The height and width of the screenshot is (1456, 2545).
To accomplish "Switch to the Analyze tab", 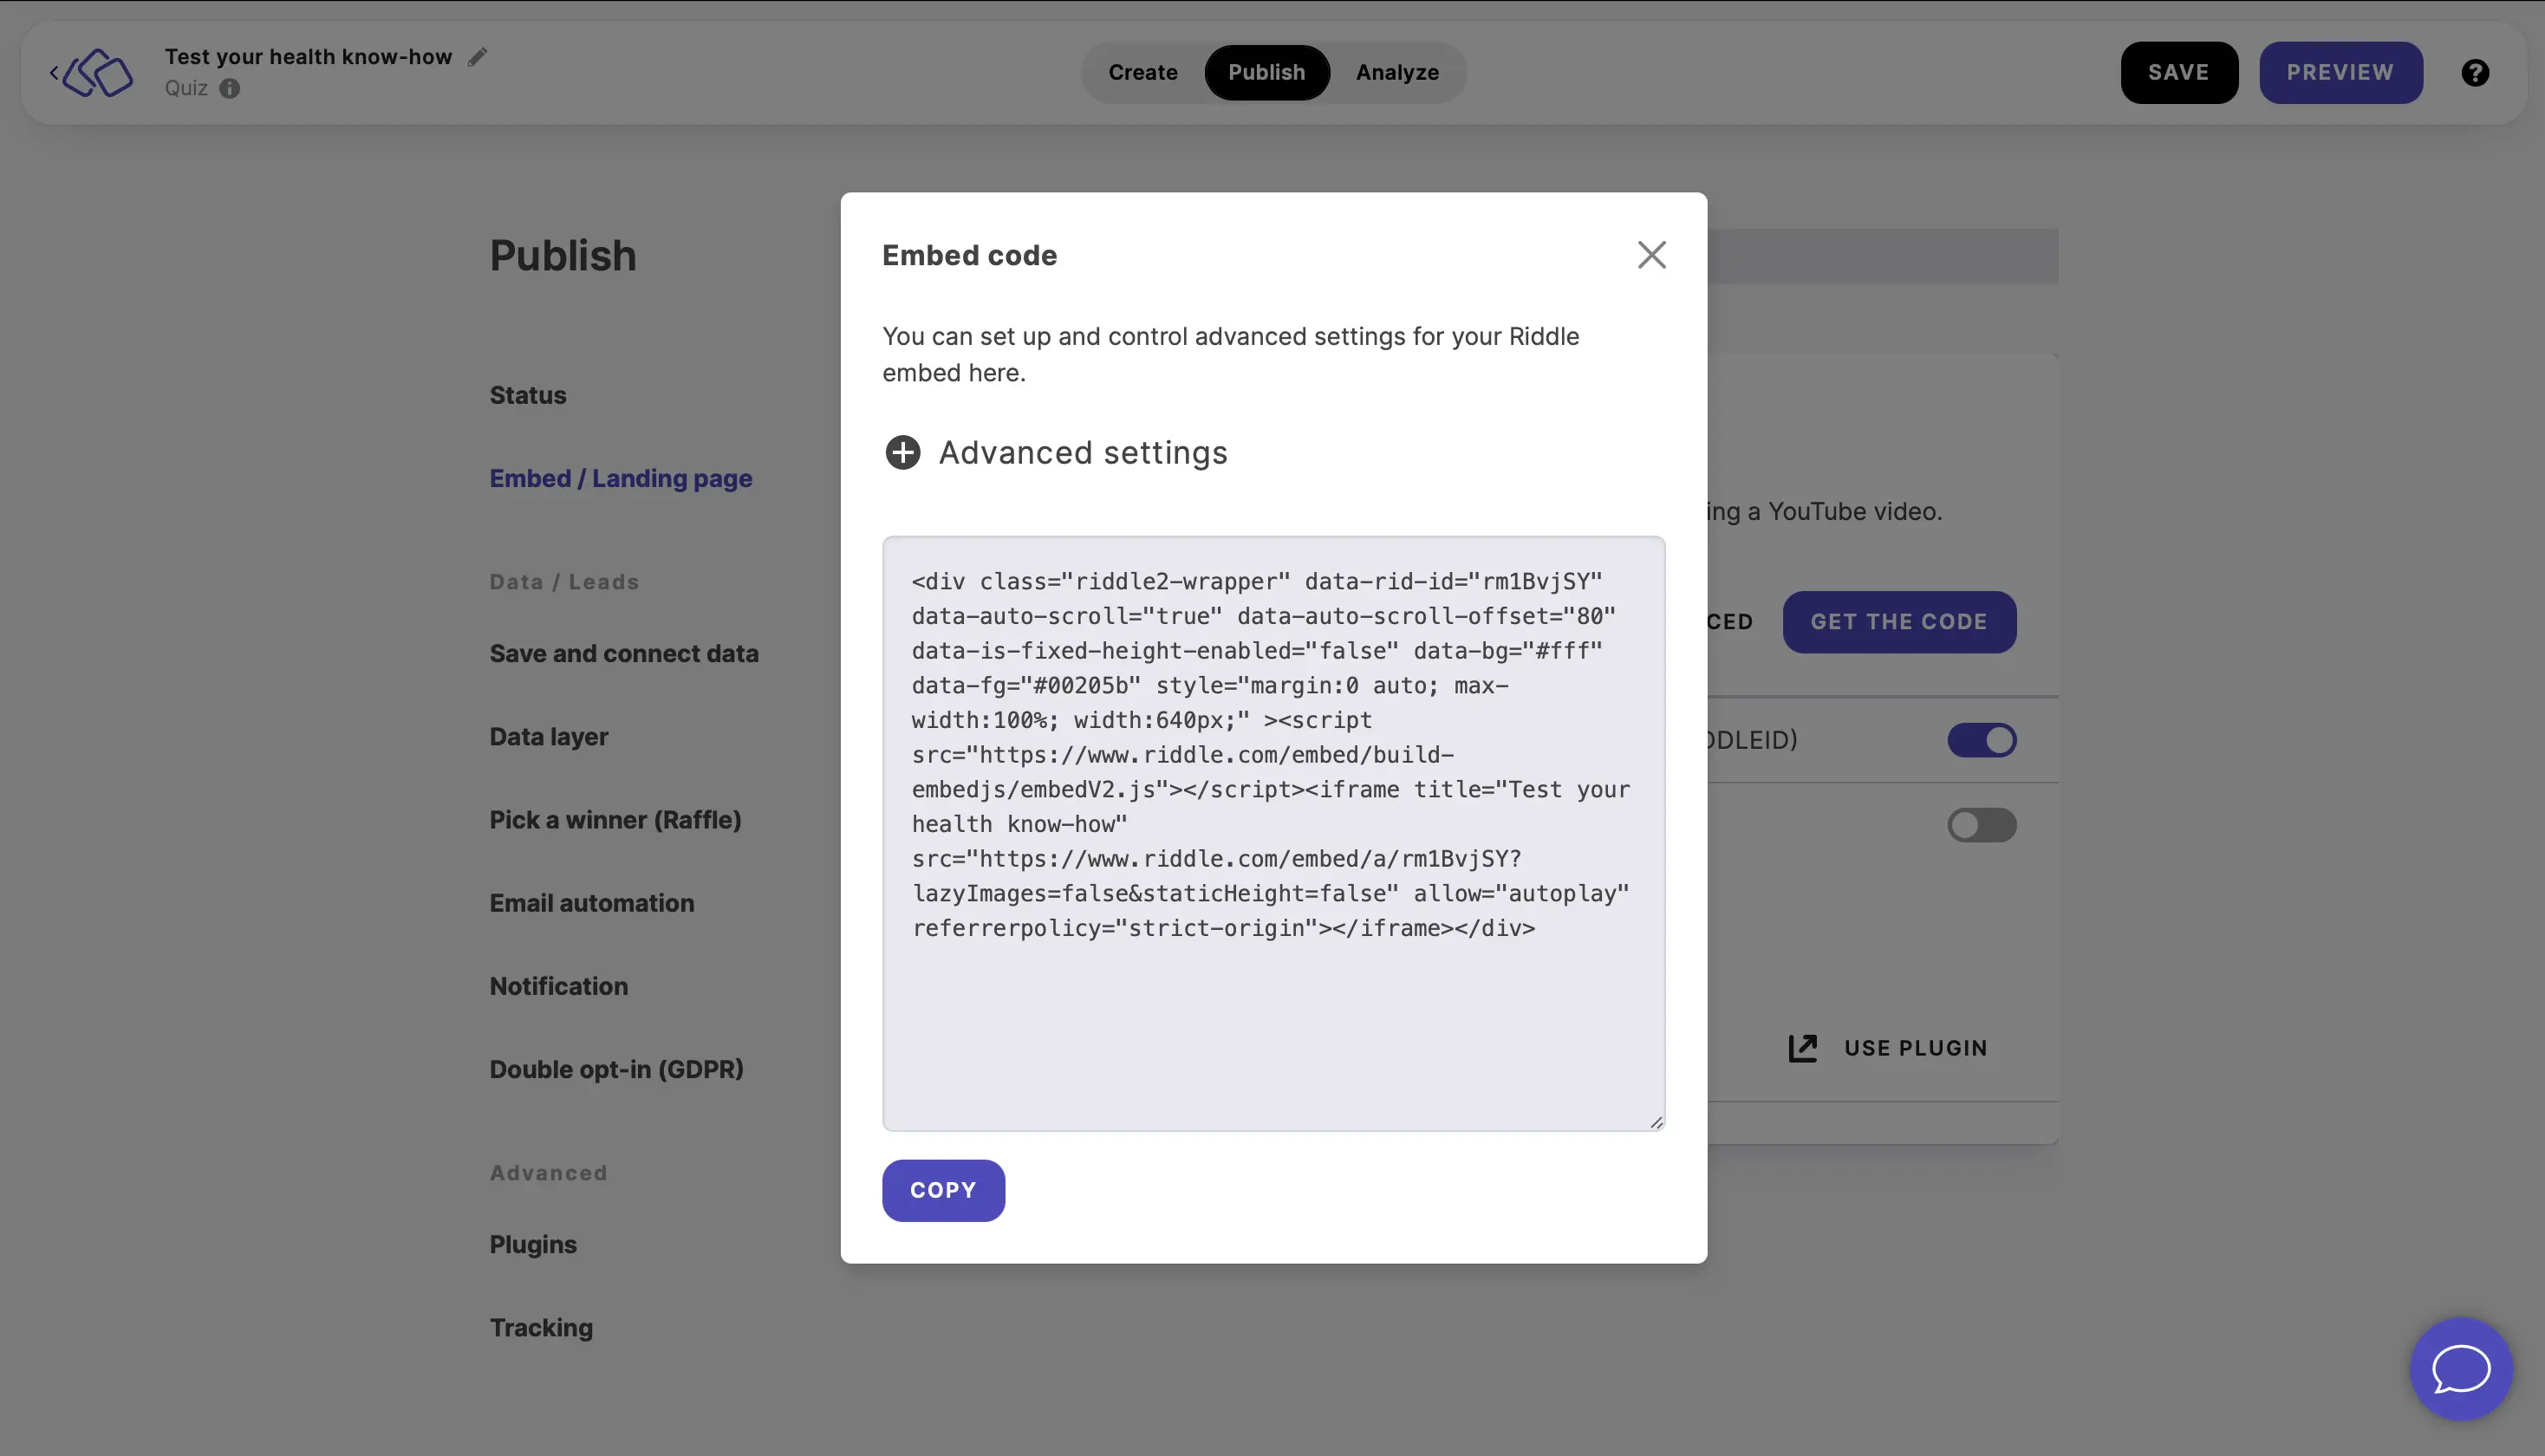I will pos(1397,73).
